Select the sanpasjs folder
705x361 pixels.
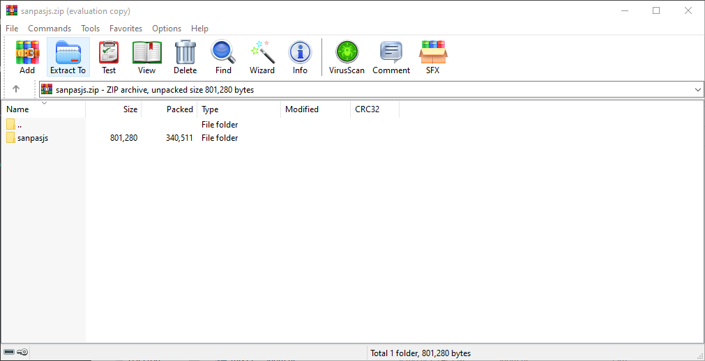tap(33, 138)
